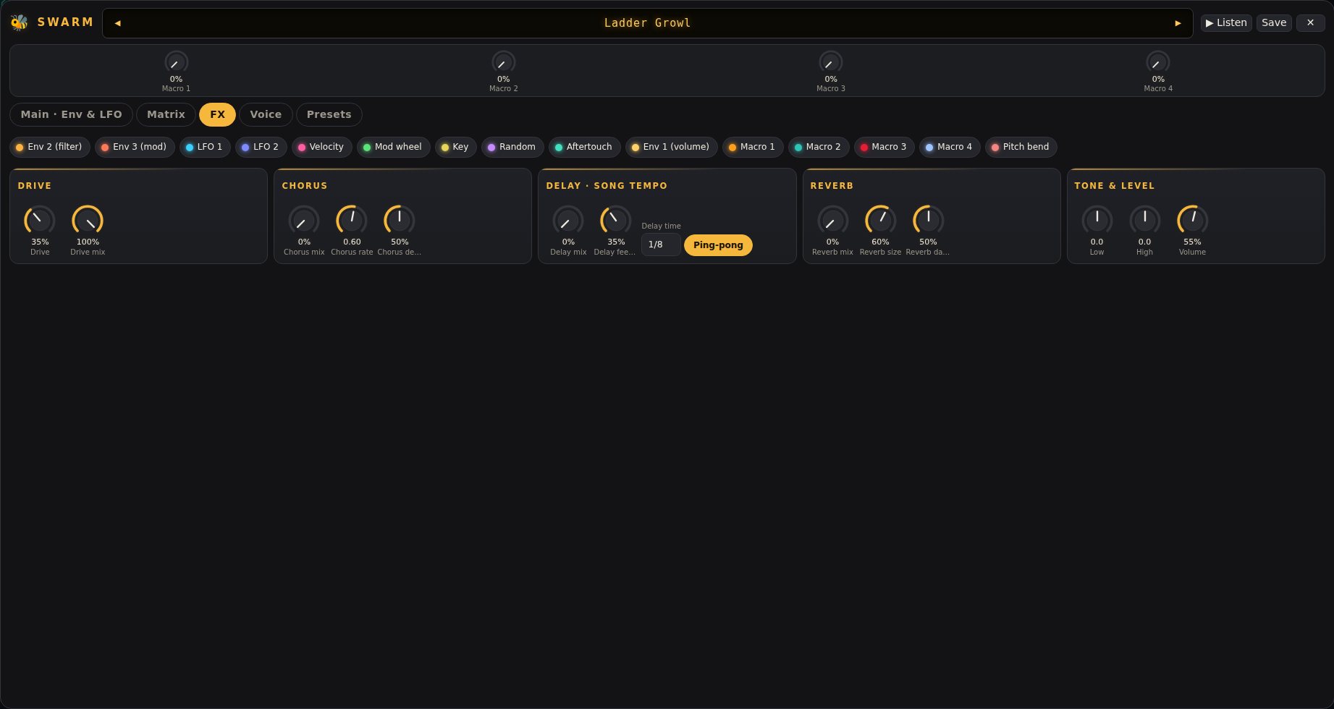Choose the Velocity modulation source chip
1334x709 pixels.
click(x=321, y=147)
